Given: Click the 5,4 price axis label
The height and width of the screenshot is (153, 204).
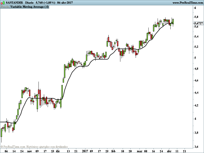Looking at the screenshot, I should (196, 36).
